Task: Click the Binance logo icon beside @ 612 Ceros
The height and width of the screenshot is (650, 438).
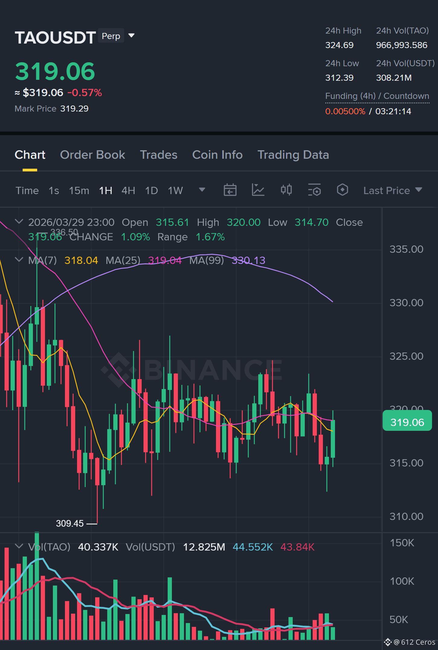Action: tap(388, 642)
